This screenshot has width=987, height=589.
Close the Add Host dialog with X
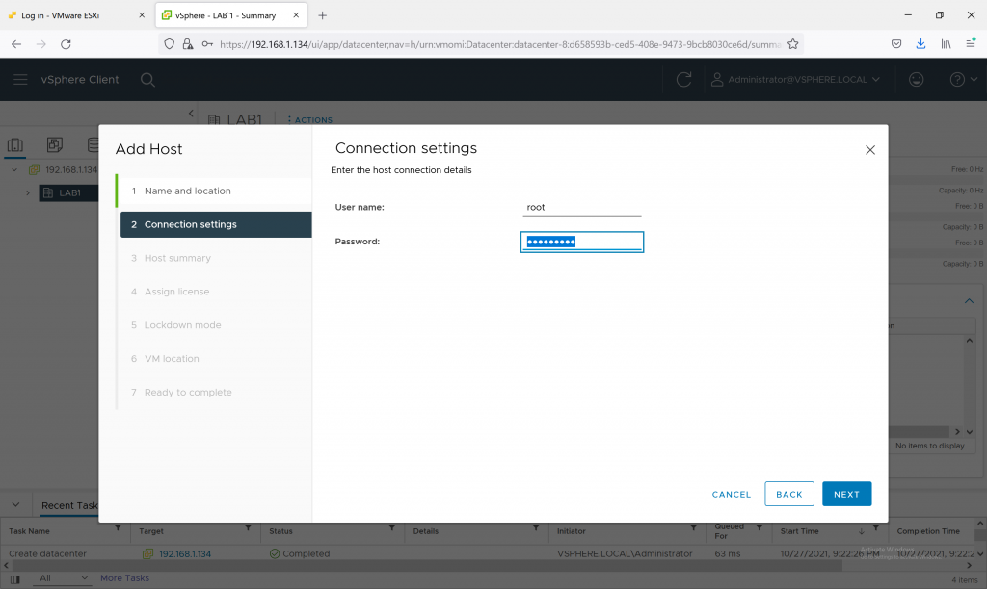(x=870, y=149)
